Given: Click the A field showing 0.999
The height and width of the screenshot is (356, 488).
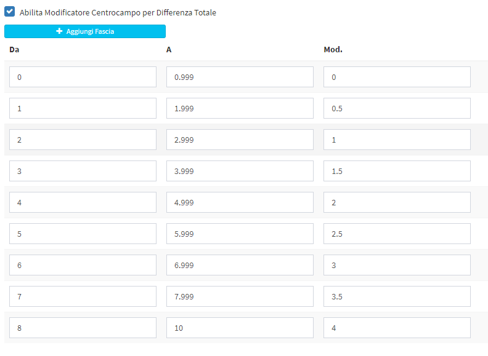Looking at the screenshot, I should click(x=240, y=77).
